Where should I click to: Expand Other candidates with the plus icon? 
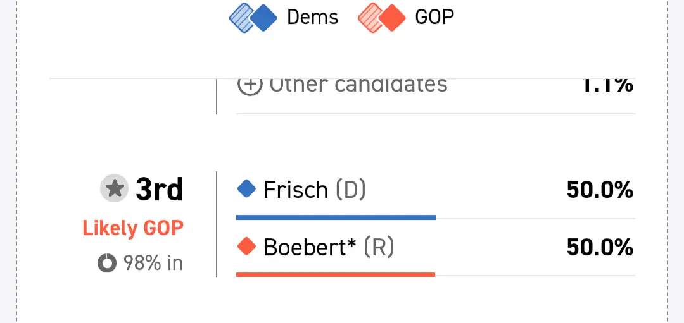click(250, 85)
